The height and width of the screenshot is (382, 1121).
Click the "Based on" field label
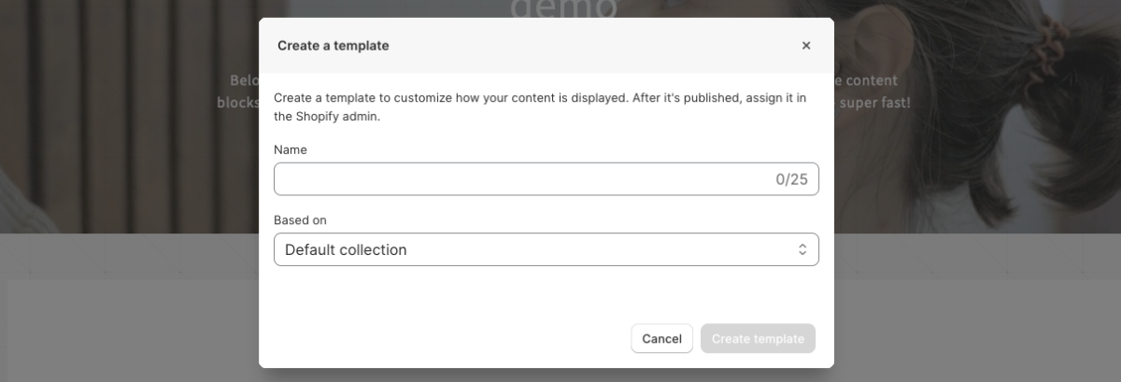click(300, 220)
